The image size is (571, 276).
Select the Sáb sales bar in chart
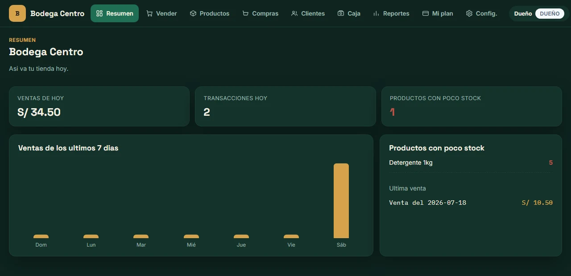(341, 201)
